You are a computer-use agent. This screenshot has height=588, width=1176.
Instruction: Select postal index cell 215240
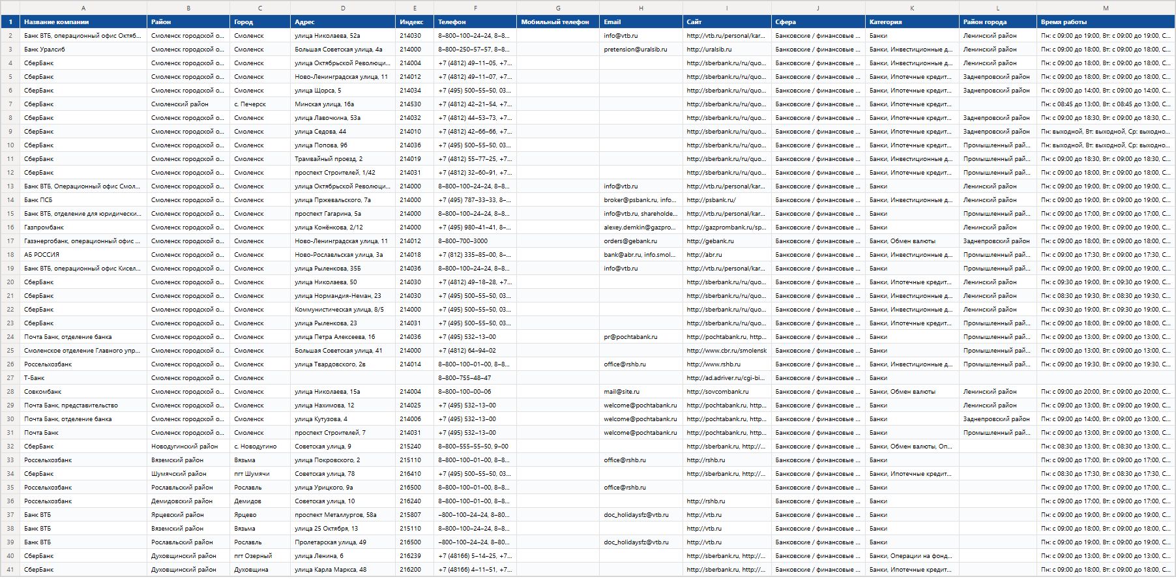pyautogui.click(x=415, y=447)
